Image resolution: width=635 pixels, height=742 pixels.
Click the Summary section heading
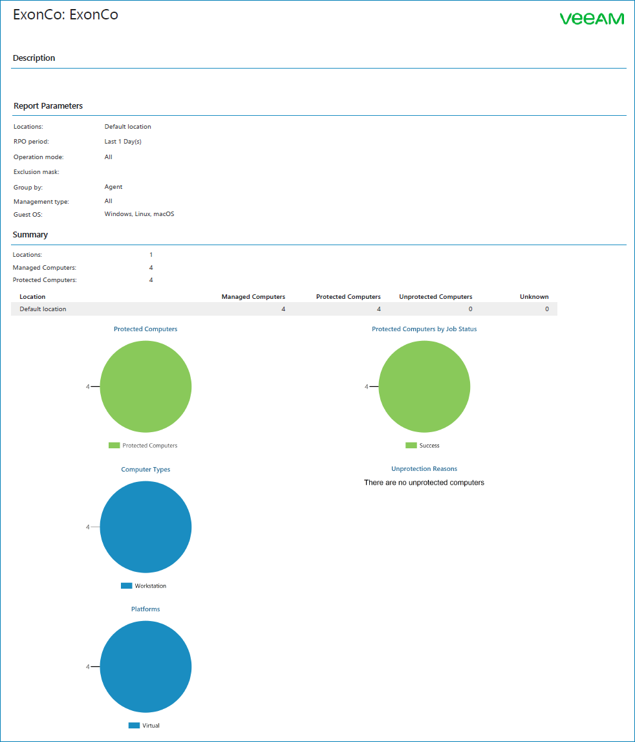tap(30, 234)
